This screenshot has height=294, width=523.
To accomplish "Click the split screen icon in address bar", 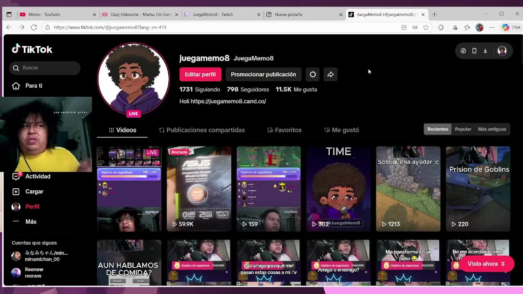I will [404, 27].
